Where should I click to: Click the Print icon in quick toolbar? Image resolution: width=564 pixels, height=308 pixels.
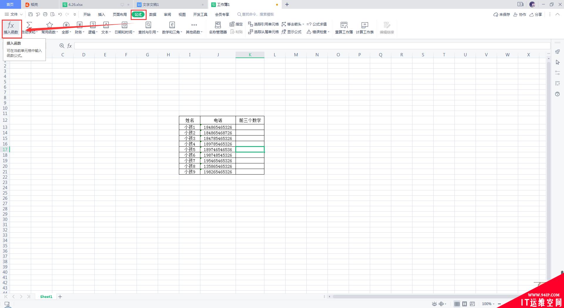(45, 14)
